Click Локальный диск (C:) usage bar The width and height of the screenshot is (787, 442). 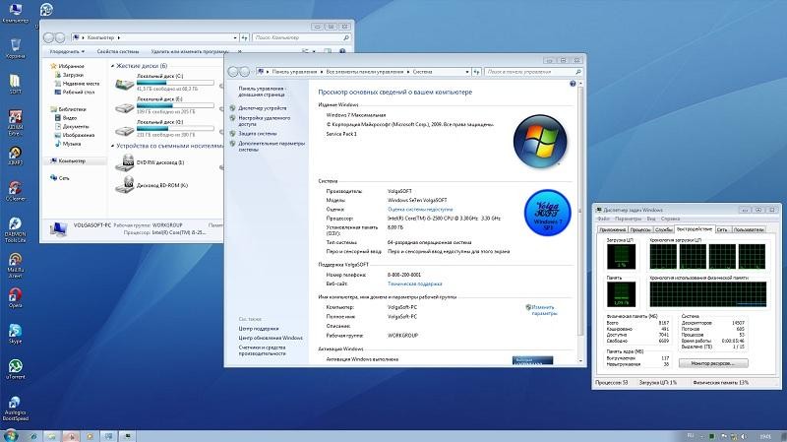click(175, 83)
